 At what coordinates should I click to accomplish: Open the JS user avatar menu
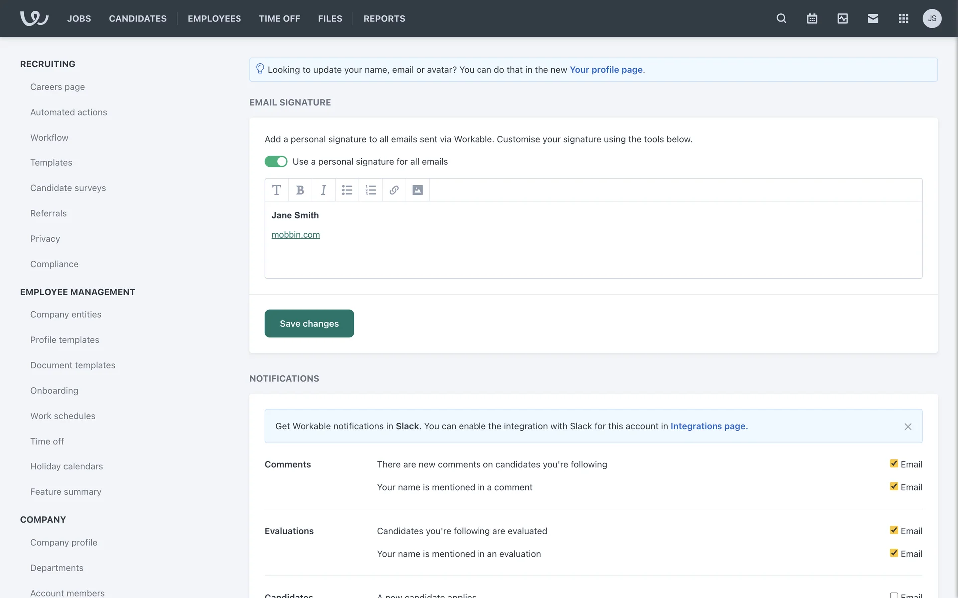tap(932, 19)
